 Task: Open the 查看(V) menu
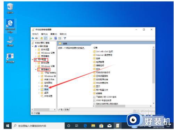(x=54, y=34)
